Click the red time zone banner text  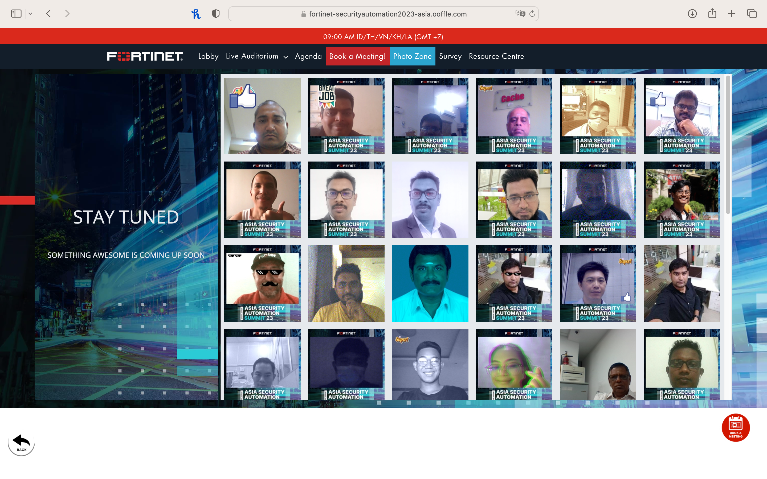click(383, 37)
